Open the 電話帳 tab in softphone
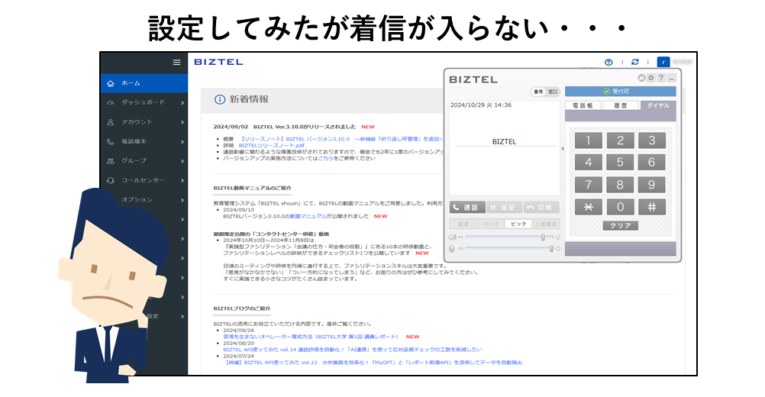Image resolution: width=765 pixels, height=397 pixels. pyautogui.click(x=583, y=106)
